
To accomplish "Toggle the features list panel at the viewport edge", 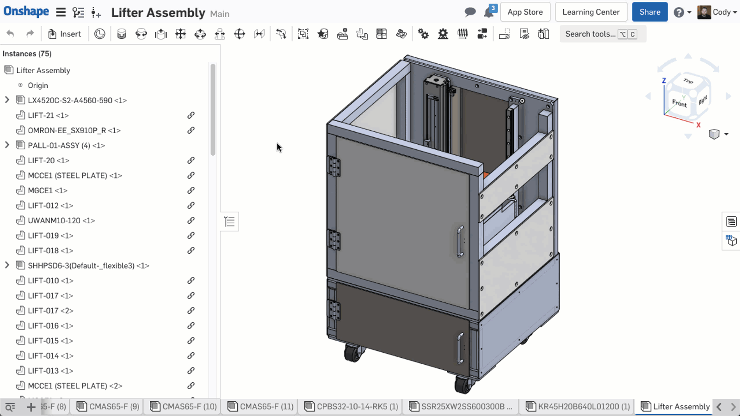I will coord(229,222).
